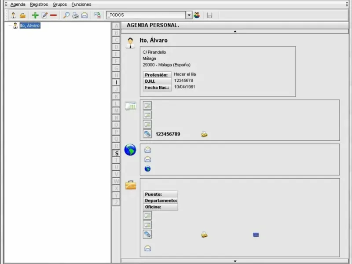
Task: Click the import/export transfer icon
Action: tap(97, 15)
